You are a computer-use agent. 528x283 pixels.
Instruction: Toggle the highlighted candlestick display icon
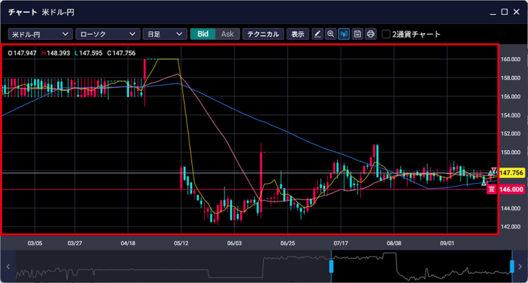pos(344,34)
